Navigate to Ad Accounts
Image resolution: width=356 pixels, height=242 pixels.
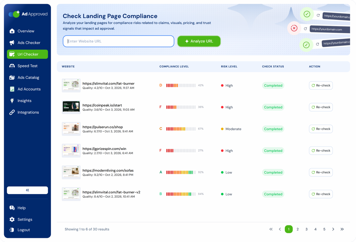pyautogui.click(x=27, y=89)
